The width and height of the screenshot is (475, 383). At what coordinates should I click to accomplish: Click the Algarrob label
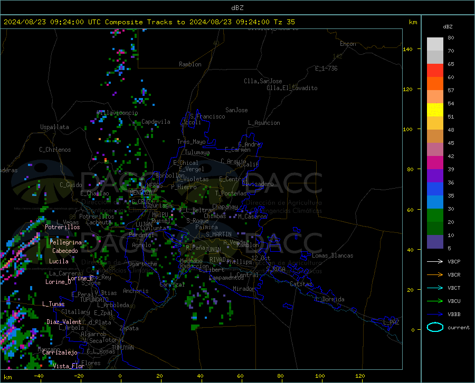coord(93,334)
